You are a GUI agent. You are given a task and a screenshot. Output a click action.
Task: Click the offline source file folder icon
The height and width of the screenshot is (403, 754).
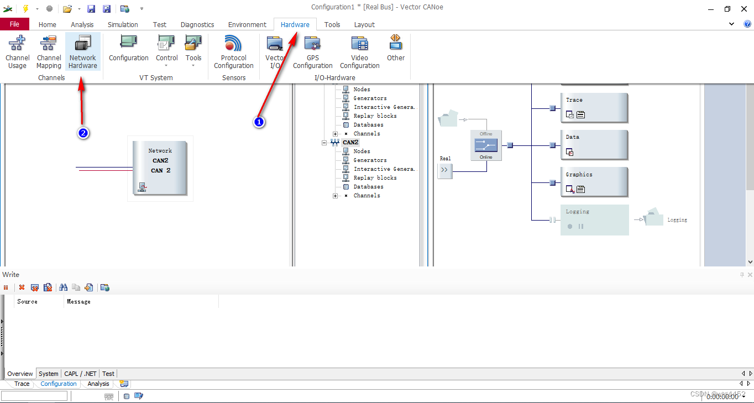pyautogui.click(x=448, y=118)
